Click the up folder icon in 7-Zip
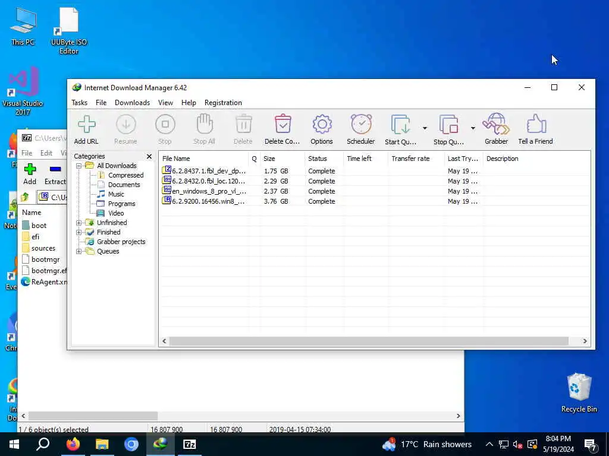 pyautogui.click(x=26, y=197)
